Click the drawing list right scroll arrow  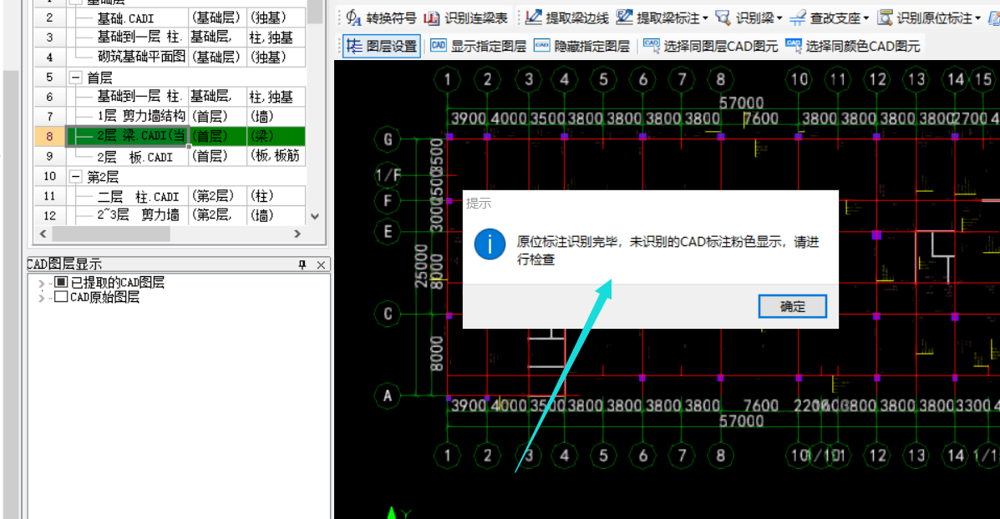(297, 234)
